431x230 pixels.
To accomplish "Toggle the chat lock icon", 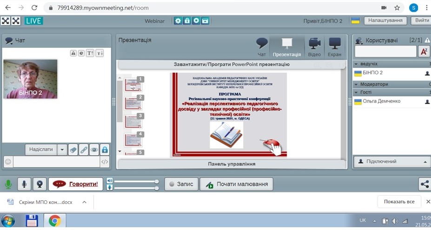I will pyautogui.click(x=105, y=150).
